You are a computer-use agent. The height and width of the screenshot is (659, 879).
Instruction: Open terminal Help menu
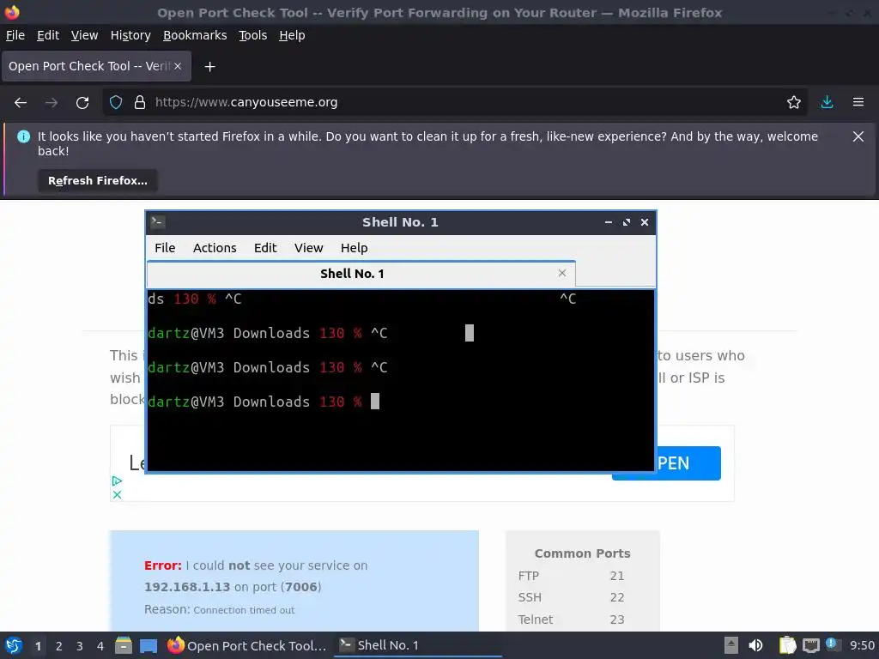click(x=354, y=248)
